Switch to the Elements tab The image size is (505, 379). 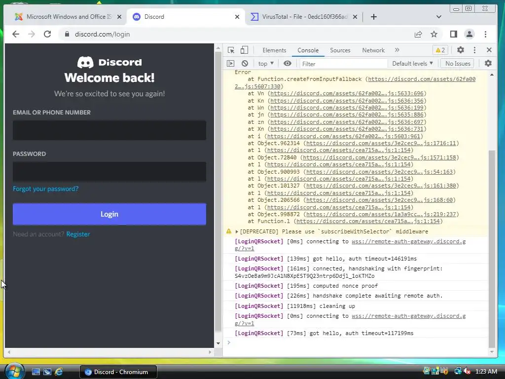tap(274, 50)
